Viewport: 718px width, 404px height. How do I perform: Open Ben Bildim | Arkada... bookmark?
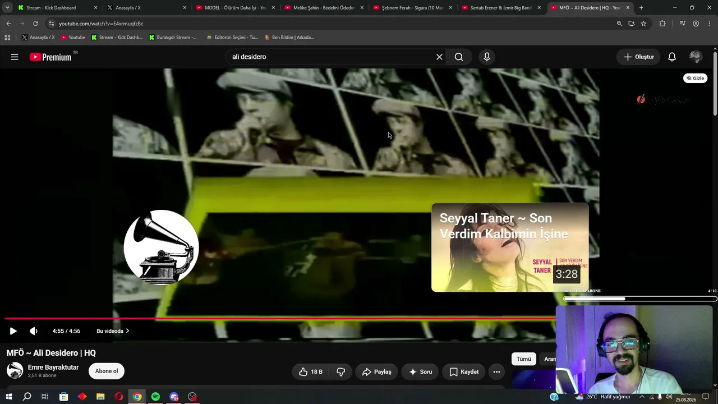click(289, 38)
